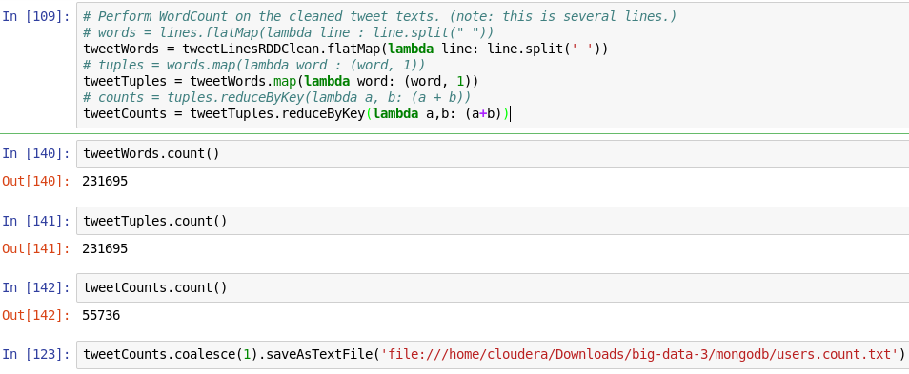Click the tweetCounts reduceByKey line
This screenshot has height=374, width=909.
[295, 113]
